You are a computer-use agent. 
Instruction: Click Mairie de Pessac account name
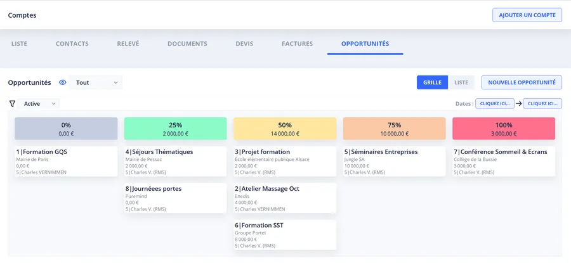[x=144, y=159]
